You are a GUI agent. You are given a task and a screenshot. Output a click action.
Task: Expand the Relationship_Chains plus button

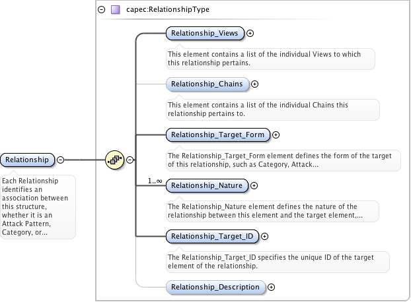255,84
